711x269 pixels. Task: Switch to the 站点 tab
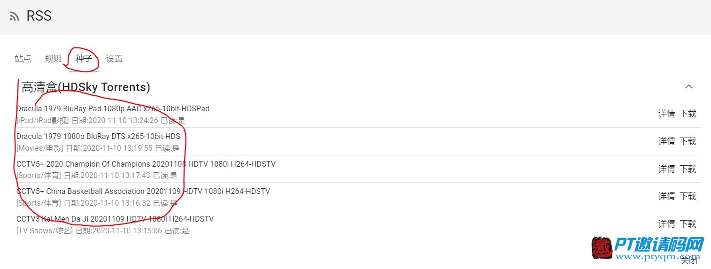(23, 59)
